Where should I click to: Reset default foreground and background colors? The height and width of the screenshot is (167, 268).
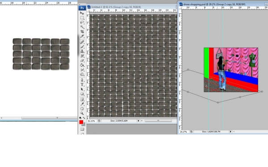tap(80, 118)
